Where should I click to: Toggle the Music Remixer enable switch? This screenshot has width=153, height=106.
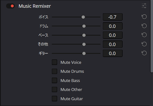click(10, 6)
